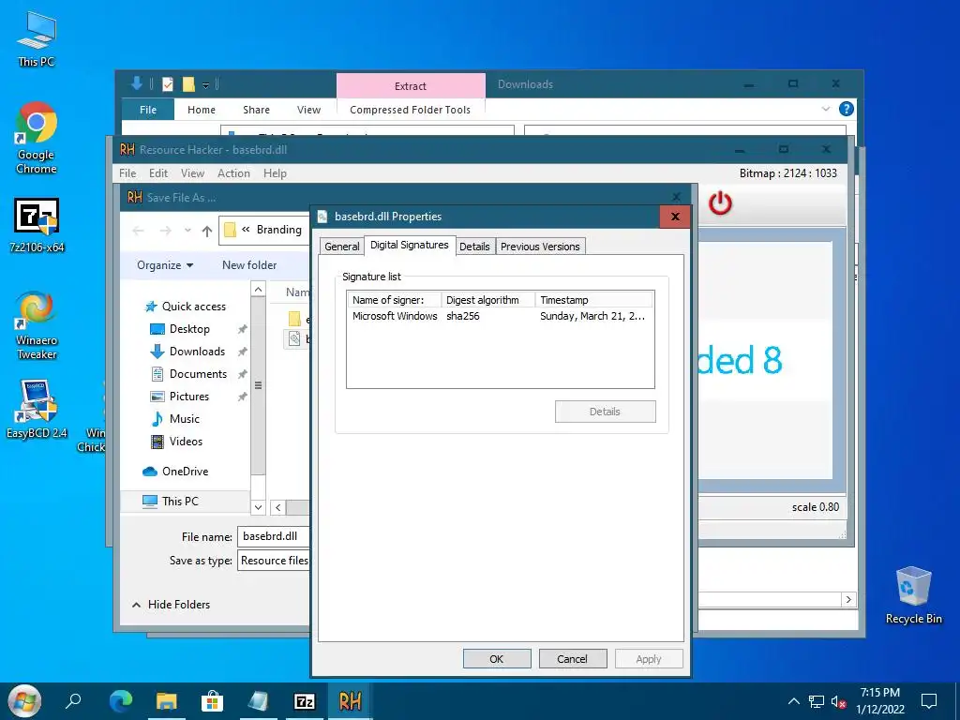Image resolution: width=960 pixels, height=720 pixels.
Task: Click OK in basebrd.dll Properties
Action: (497, 659)
